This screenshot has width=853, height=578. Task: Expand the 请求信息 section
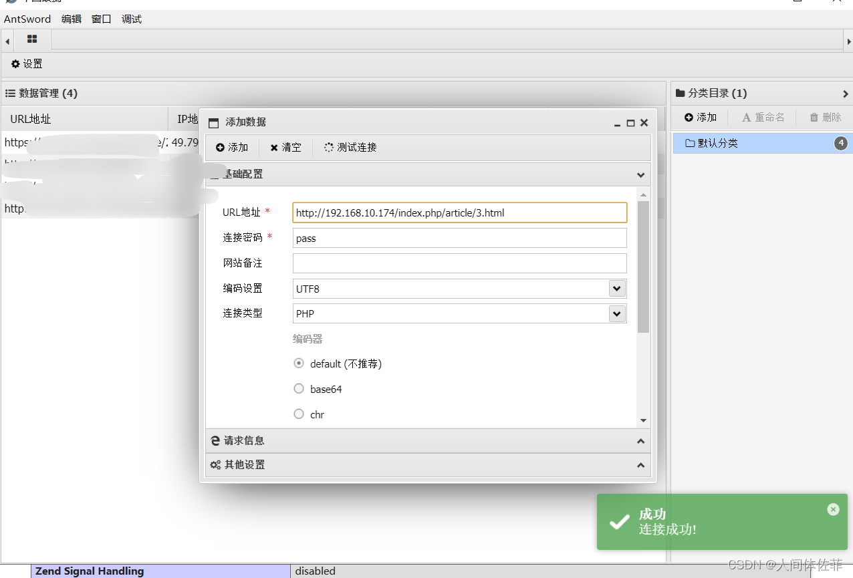click(x=640, y=441)
